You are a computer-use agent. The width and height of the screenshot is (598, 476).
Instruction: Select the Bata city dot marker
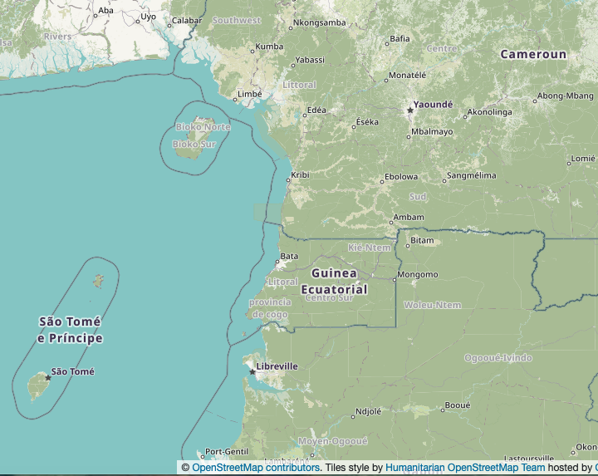[277, 262]
